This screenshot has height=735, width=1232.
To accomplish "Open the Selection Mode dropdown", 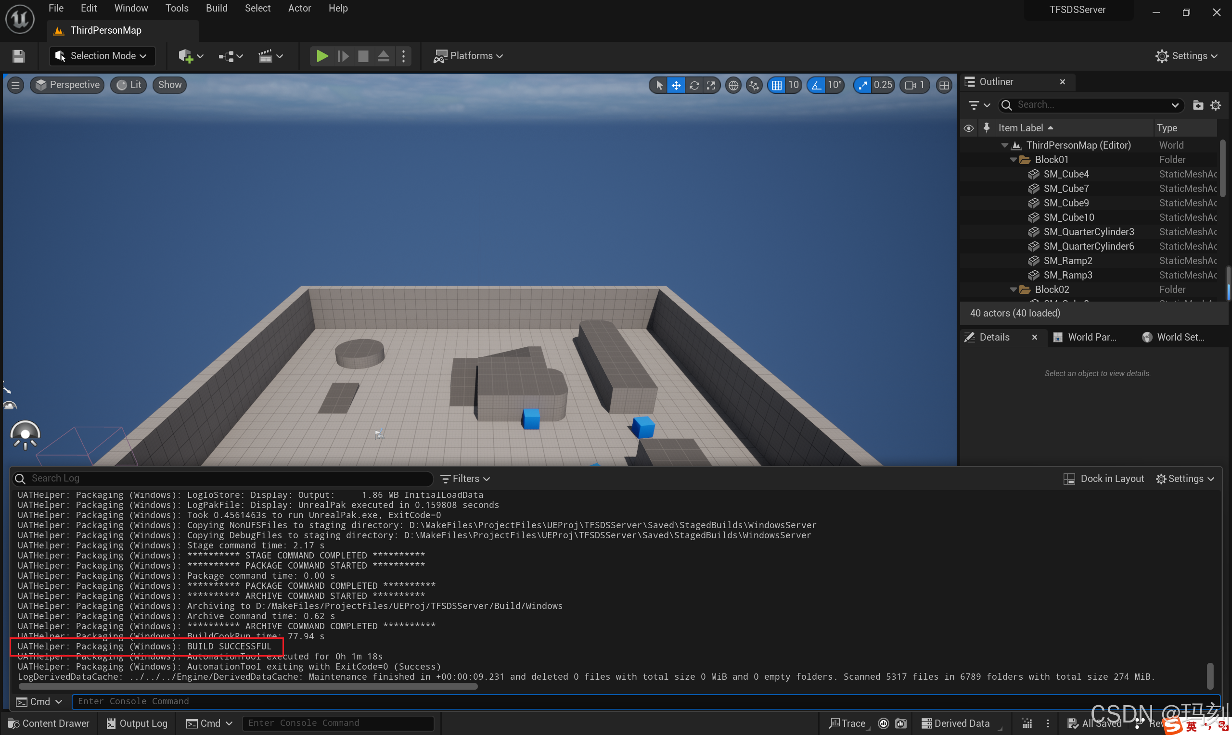I will 102,56.
